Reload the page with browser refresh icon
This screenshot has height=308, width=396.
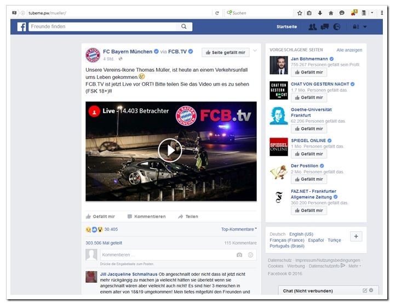[217, 13]
